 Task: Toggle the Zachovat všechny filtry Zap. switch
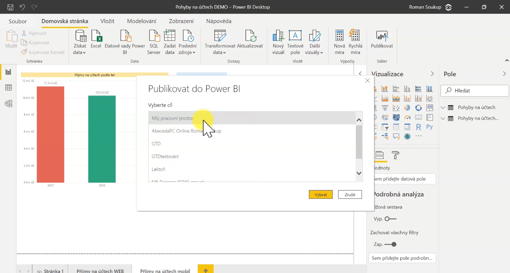(390, 244)
